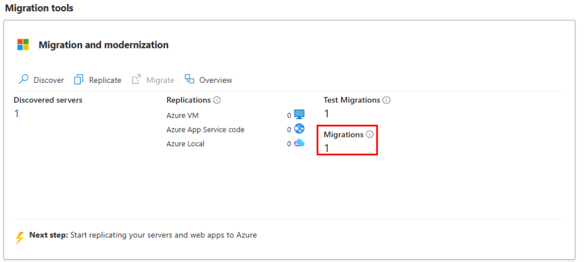
Task: Click the Test Migrations count value
Action: coord(326,114)
